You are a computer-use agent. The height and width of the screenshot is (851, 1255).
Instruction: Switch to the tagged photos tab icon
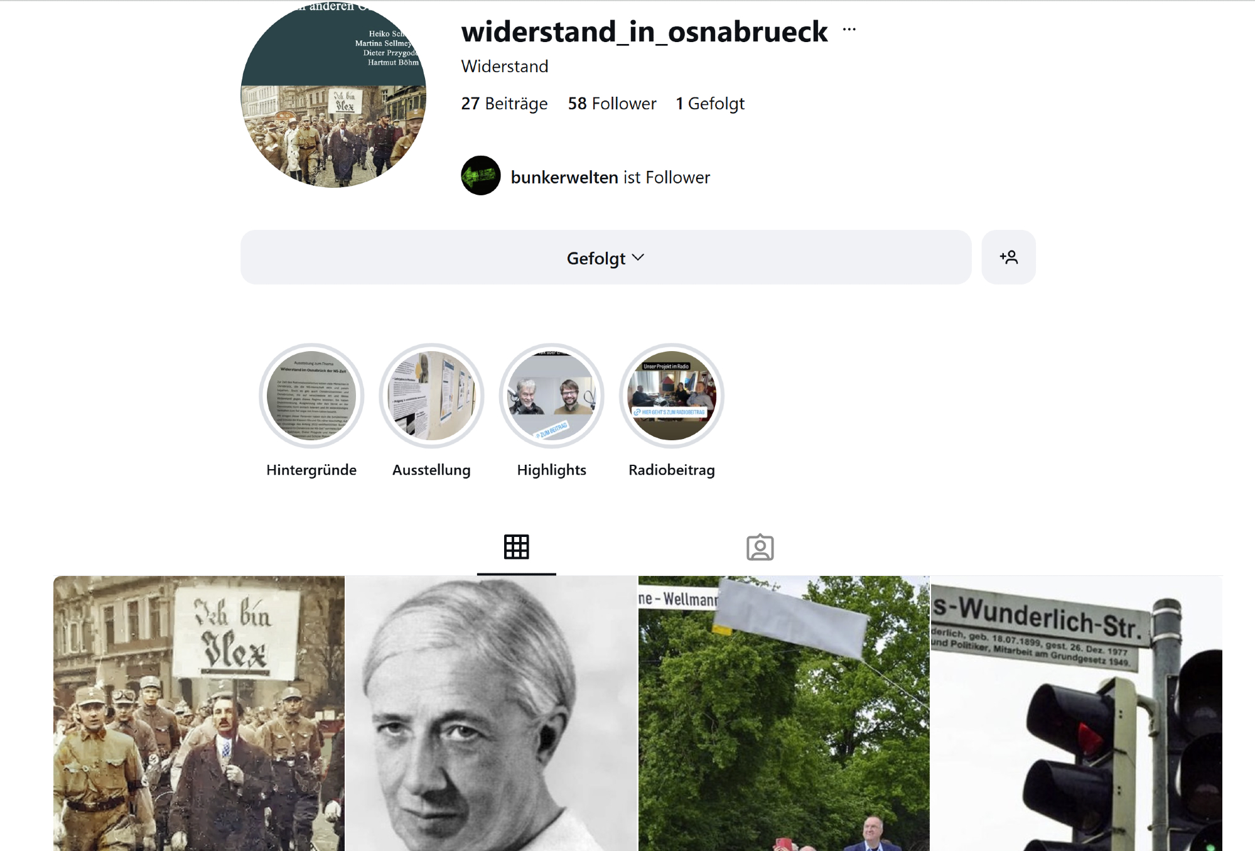pyautogui.click(x=760, y=547)
